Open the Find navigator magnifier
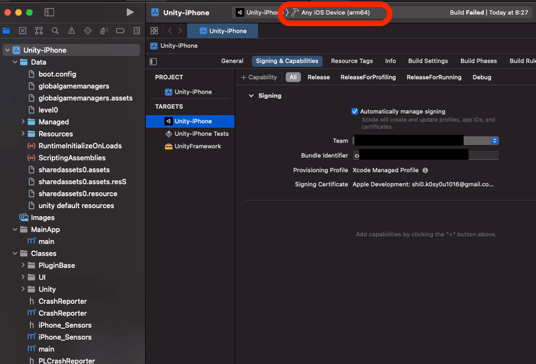This screenshot has width=536, height=364. click(55, 31)
